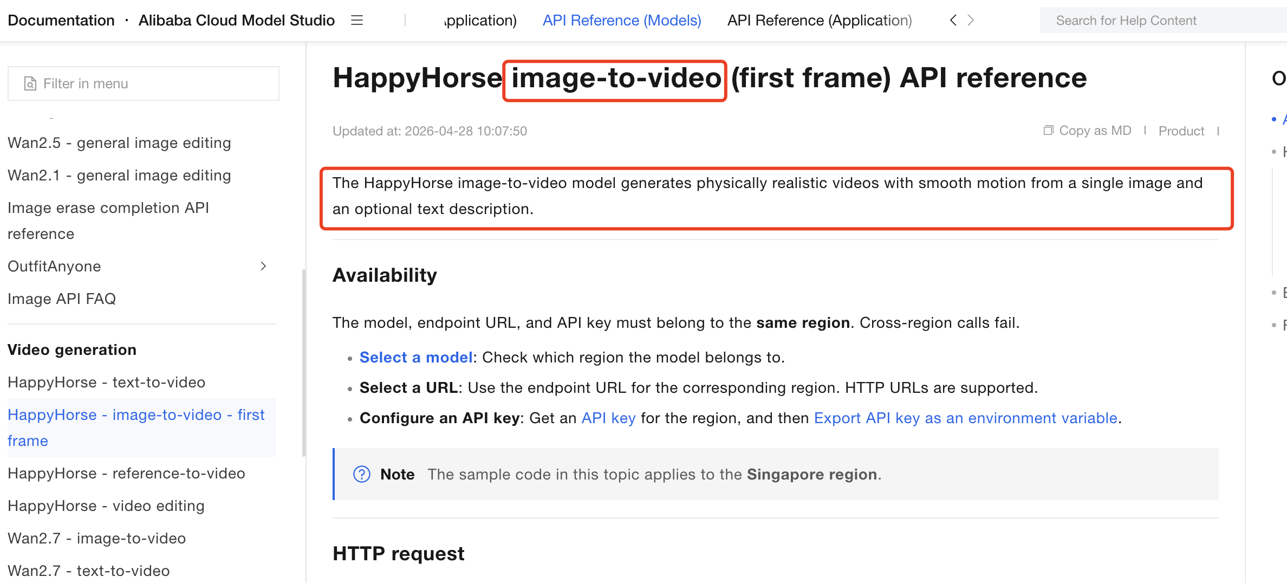Click the Product link
Viewport: 1287px width, 583px height.
pyautogui.click(x=1181, y=131)
